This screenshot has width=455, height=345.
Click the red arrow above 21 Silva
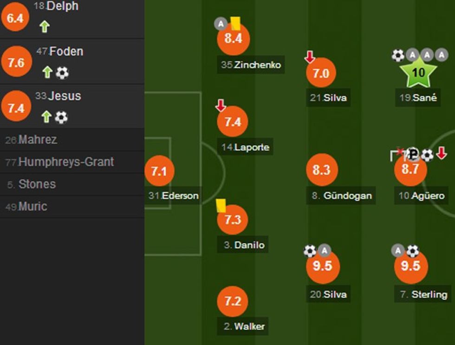(310, 57)
